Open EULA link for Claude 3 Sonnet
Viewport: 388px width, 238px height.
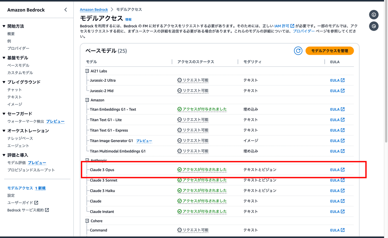click(337, 180)
